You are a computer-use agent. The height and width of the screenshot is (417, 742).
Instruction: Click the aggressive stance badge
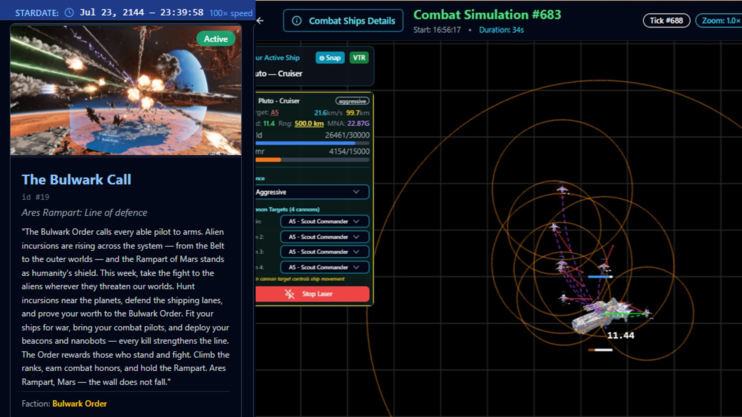point(352,101)
